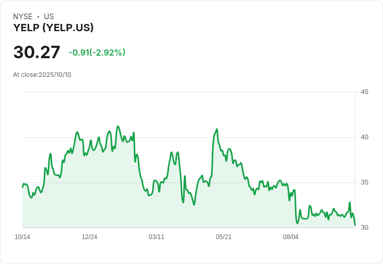
Task: Select the -0.91(-2.92%) price change text
Action: click(x=97, y=52)
